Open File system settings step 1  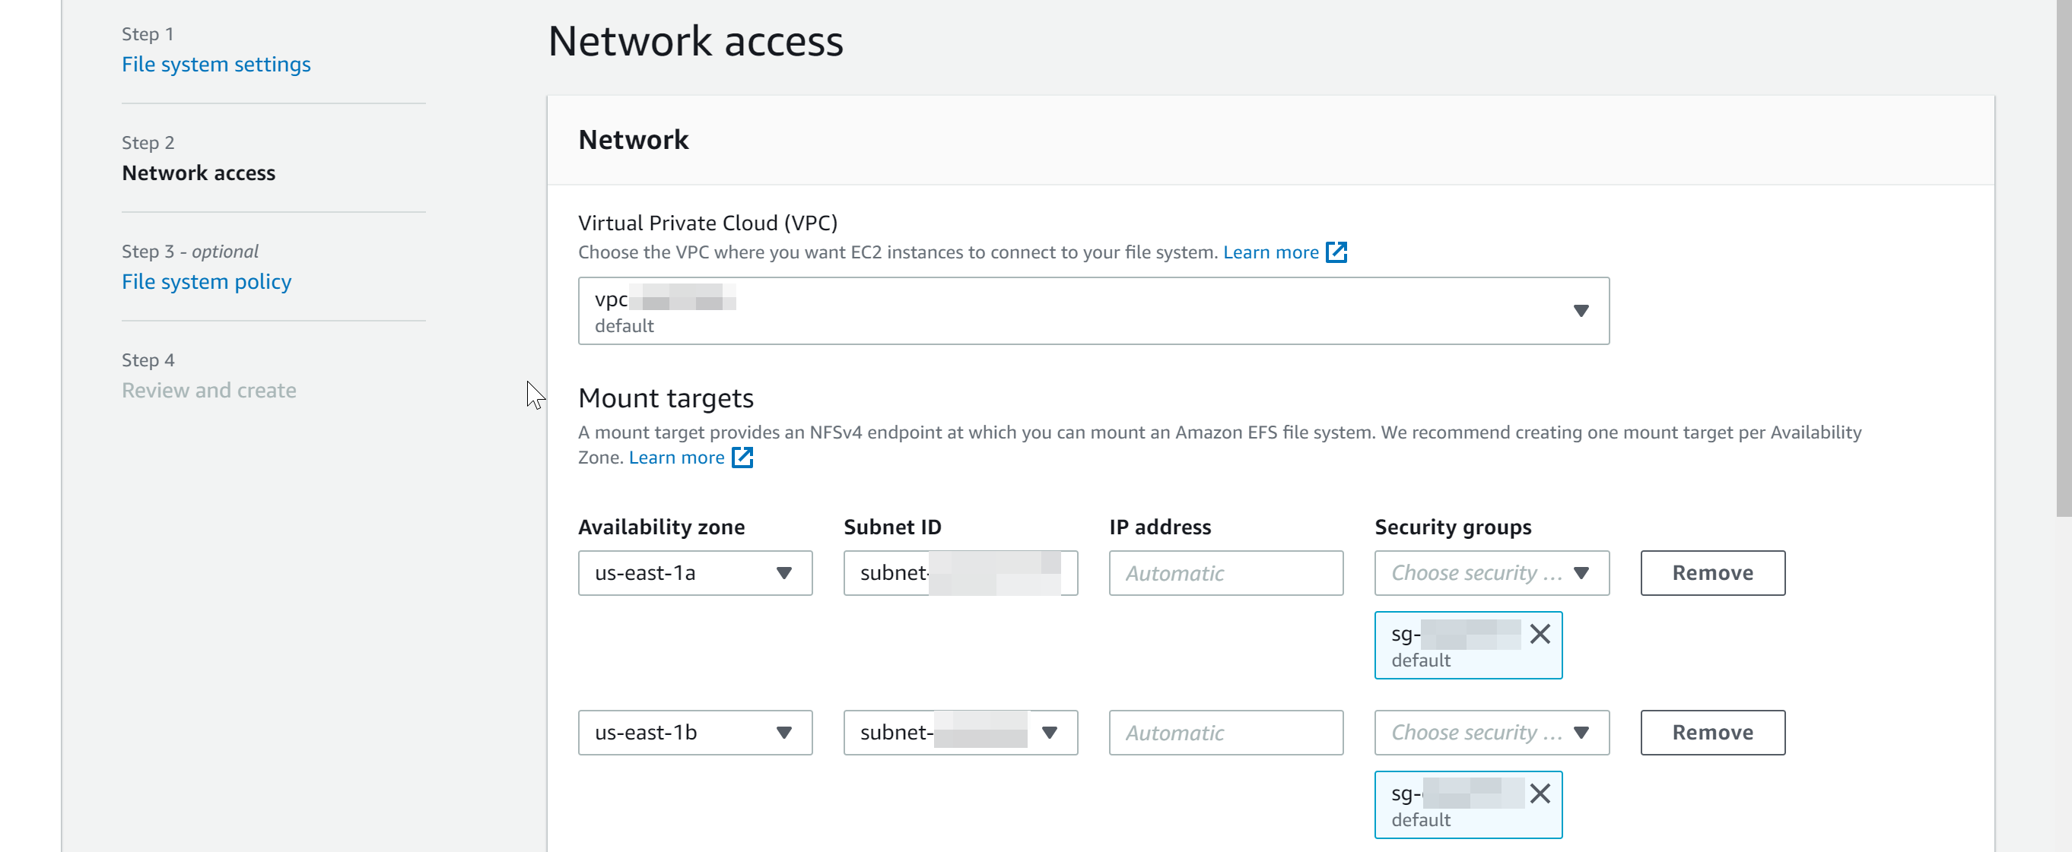click(215, 62)
